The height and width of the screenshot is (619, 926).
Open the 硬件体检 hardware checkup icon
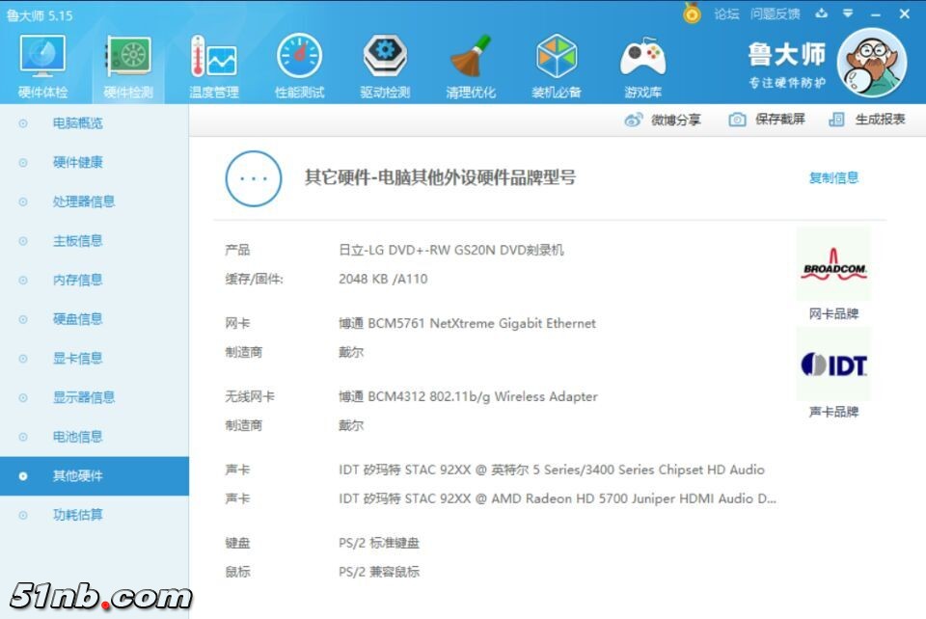tap(42, 58)
